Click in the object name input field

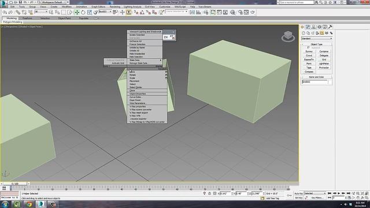coord(314,82)
